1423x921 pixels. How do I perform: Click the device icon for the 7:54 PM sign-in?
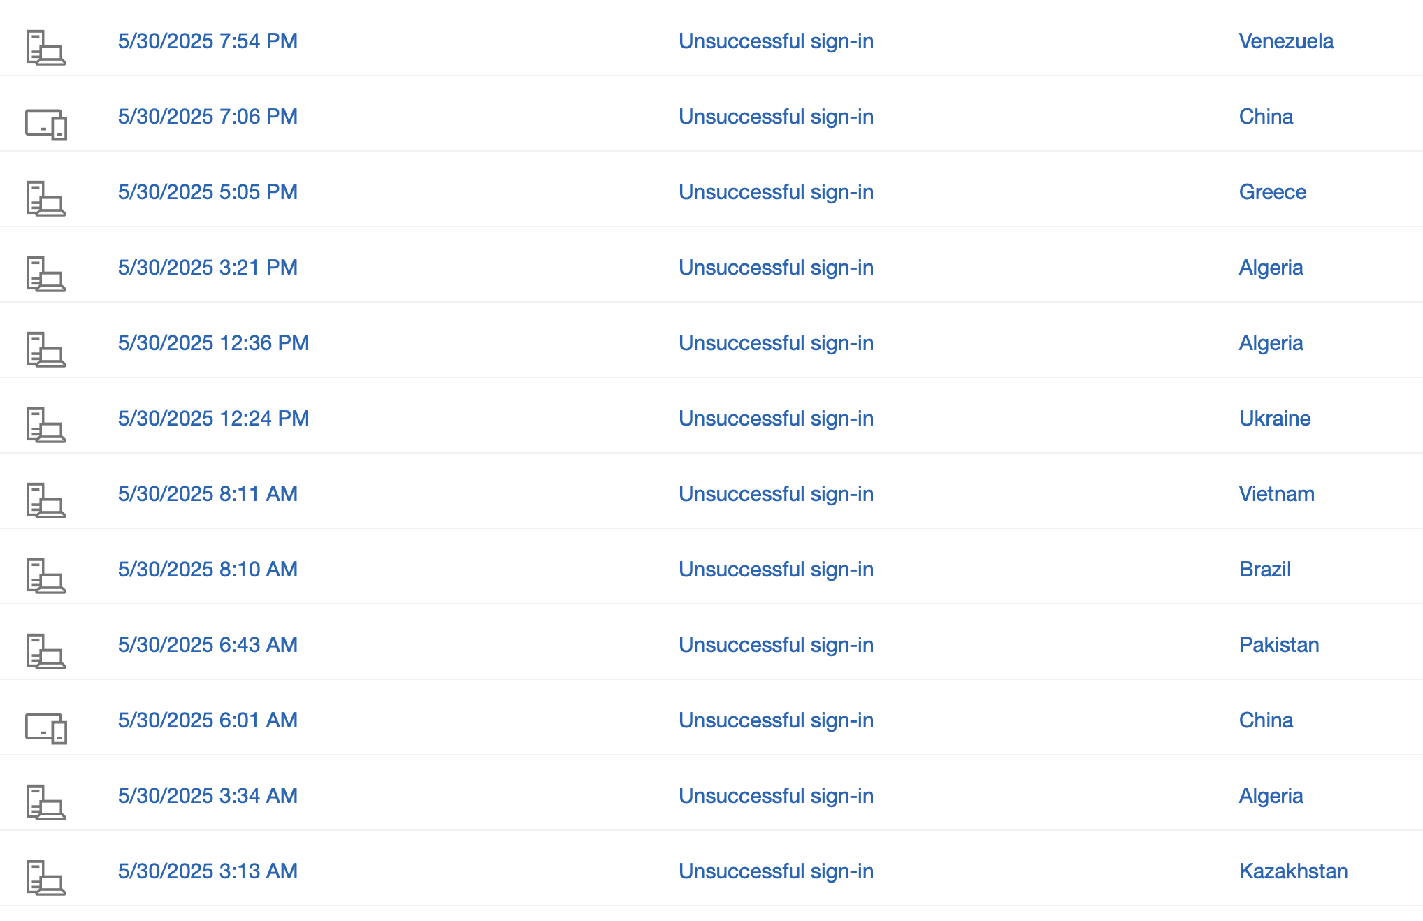pyautogui.click(x=46, y=48)
